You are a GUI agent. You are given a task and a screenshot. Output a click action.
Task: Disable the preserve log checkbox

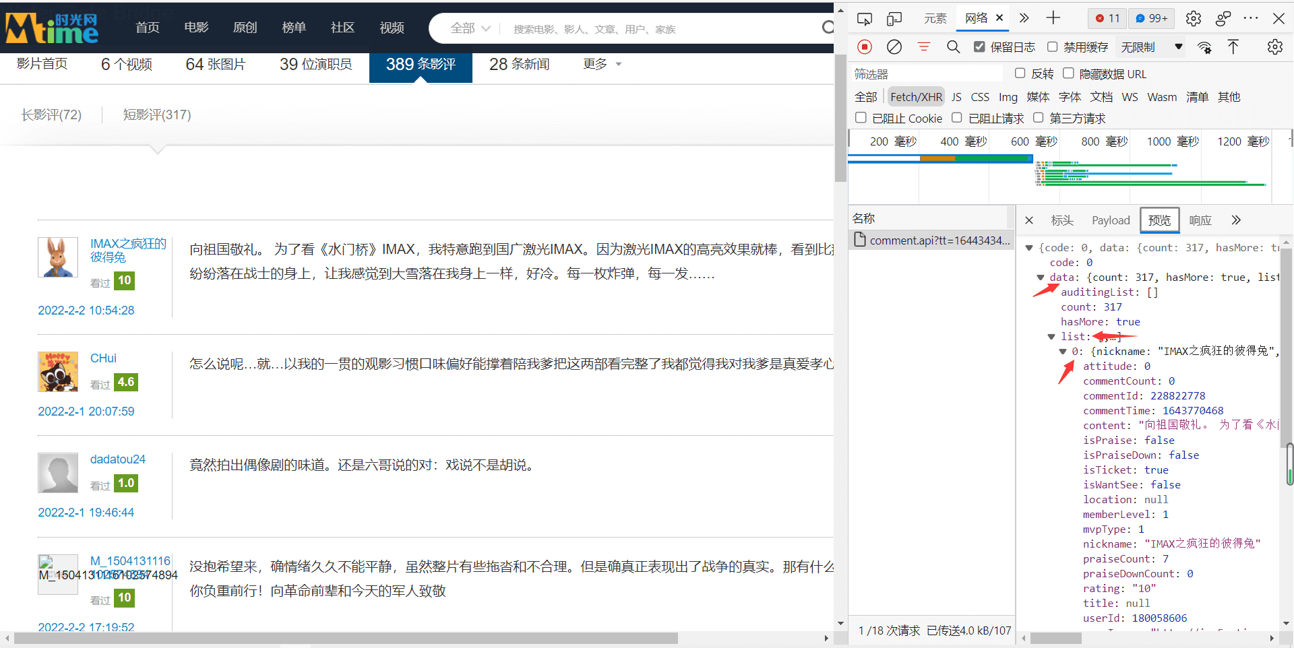pyautogui.click(x=979, y=46)
